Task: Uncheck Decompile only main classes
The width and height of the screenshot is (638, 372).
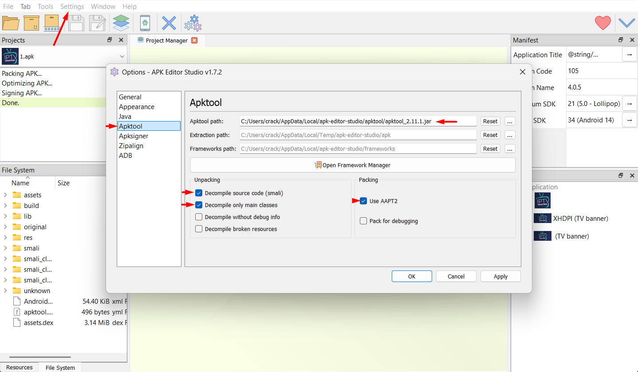Action: [x=199, y=205]
